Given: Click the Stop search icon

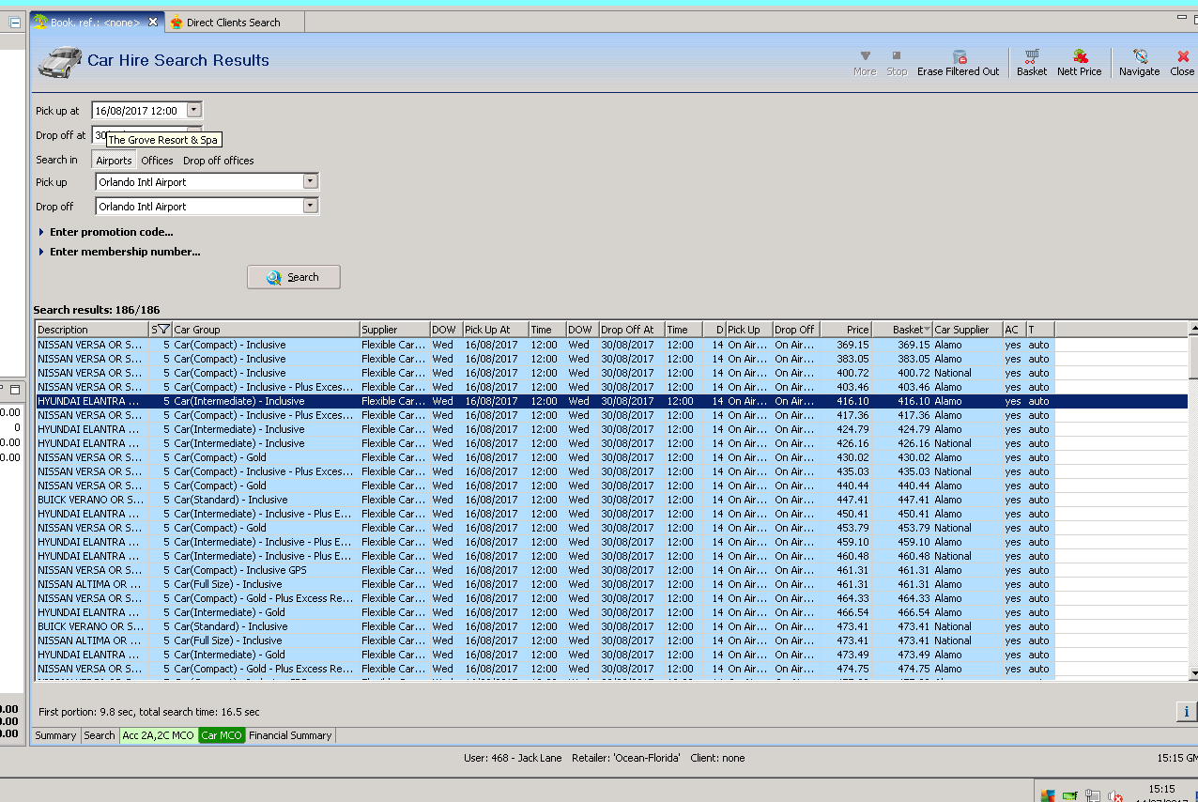Looking at the screenshot, I should 897,62.
